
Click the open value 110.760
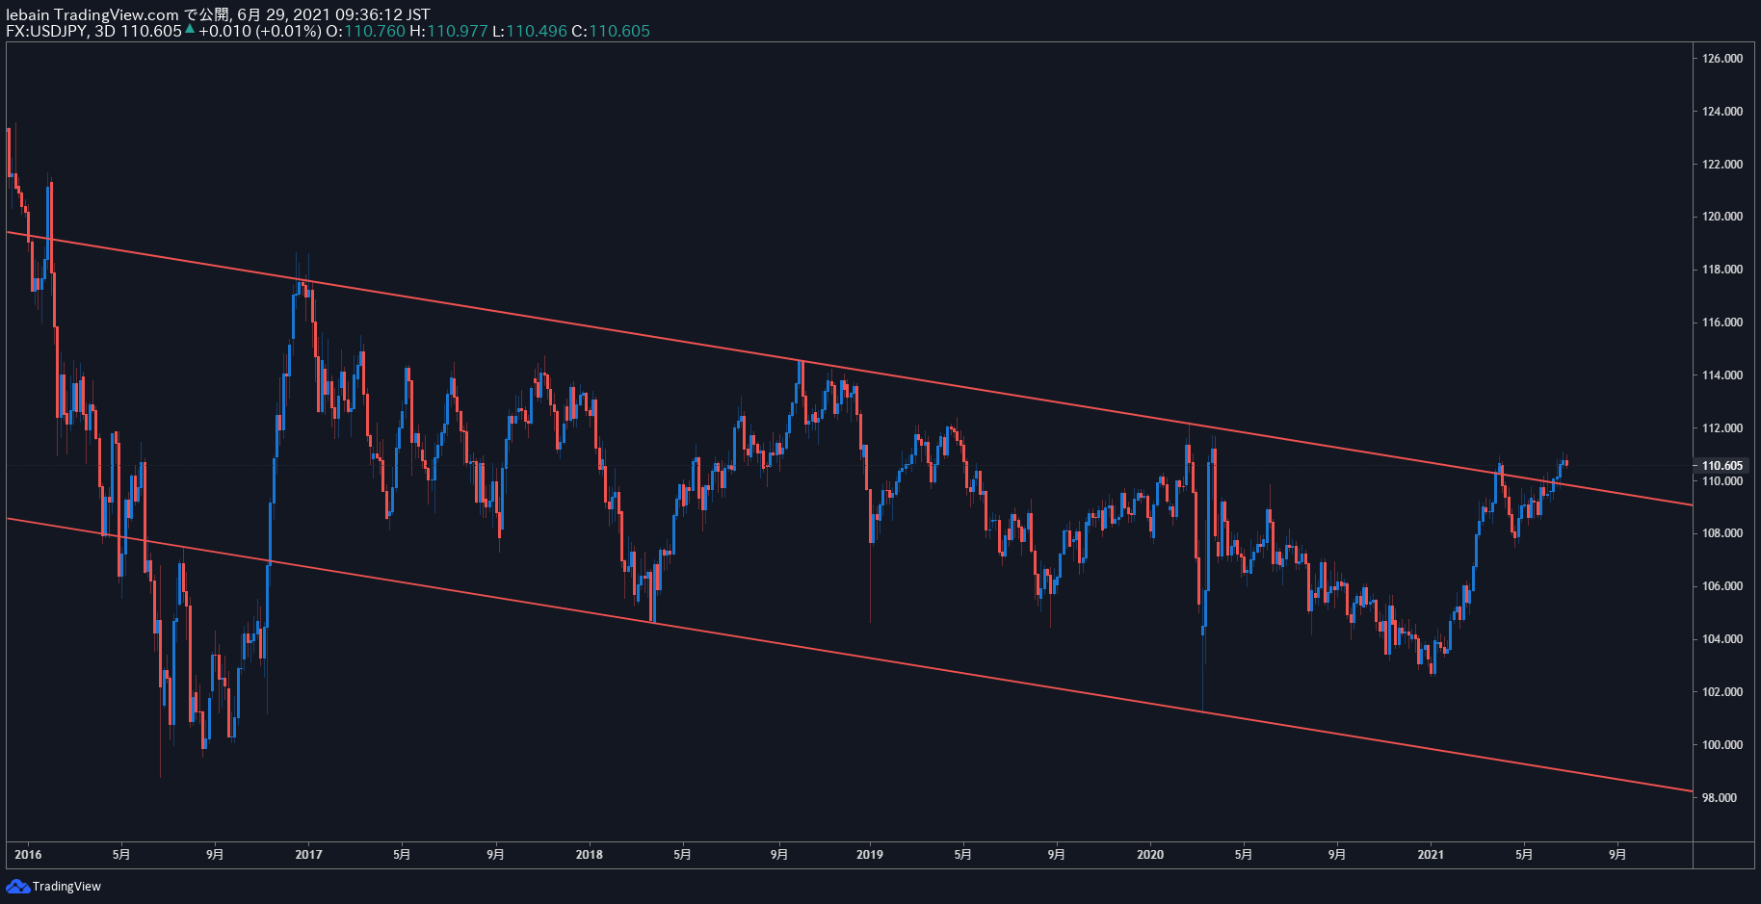tap(375, 31)
